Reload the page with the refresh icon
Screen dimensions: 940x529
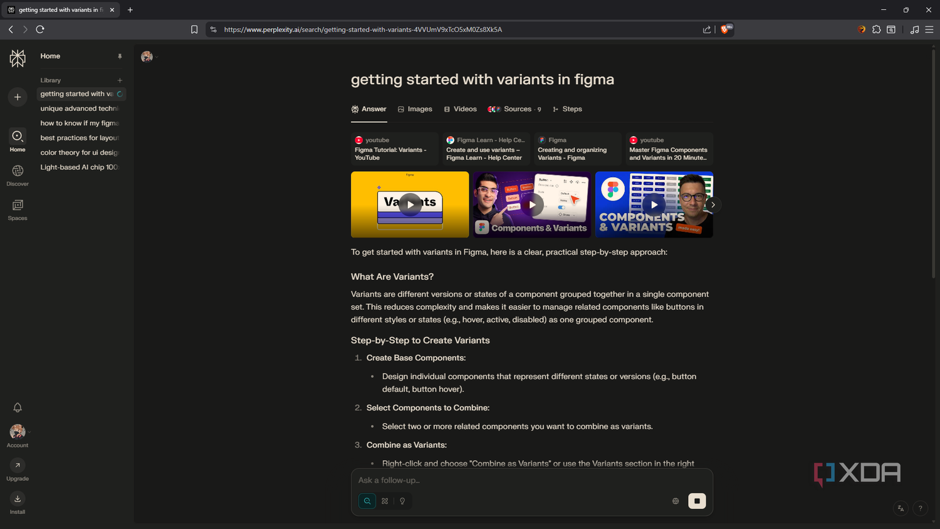(40, 29)
